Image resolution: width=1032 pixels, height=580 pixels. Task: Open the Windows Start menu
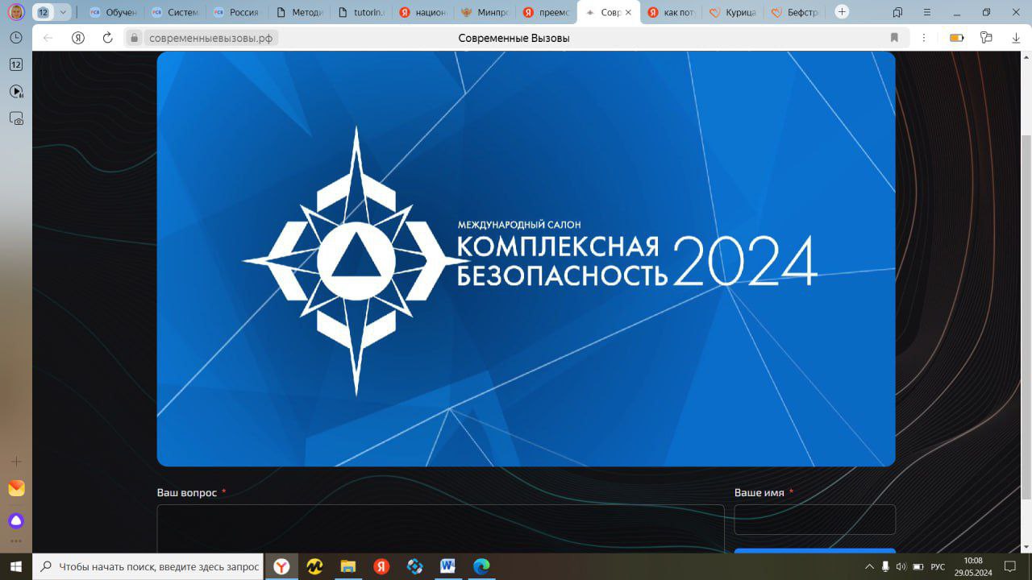click(15, 567)
